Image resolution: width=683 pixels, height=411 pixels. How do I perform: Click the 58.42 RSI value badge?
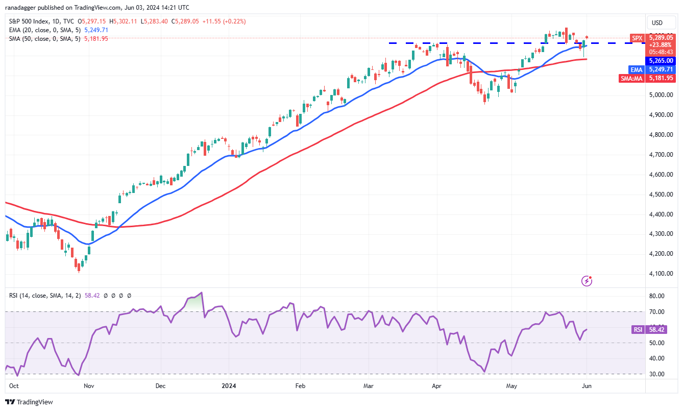(x=659, y=330)
